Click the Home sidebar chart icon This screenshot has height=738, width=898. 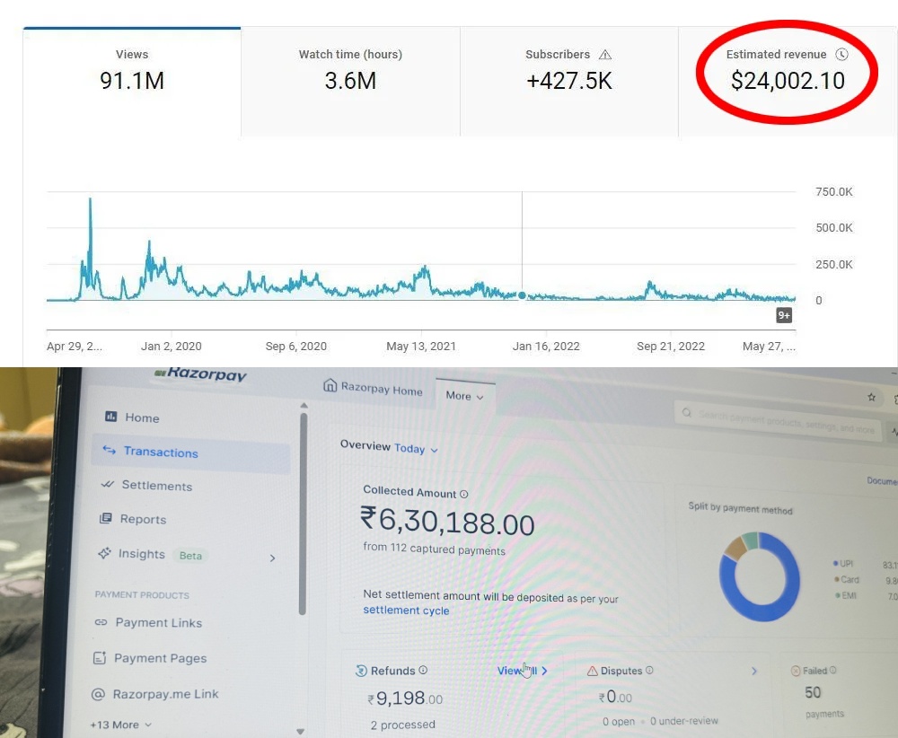[110, 417]
